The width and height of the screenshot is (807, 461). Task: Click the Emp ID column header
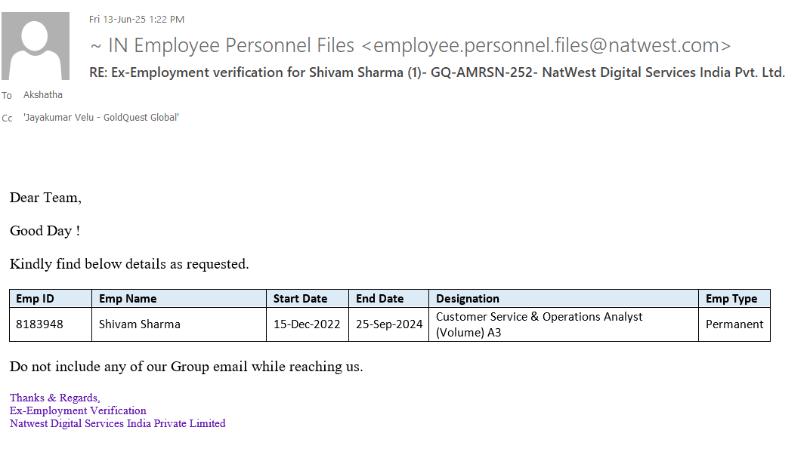[35, 299]
